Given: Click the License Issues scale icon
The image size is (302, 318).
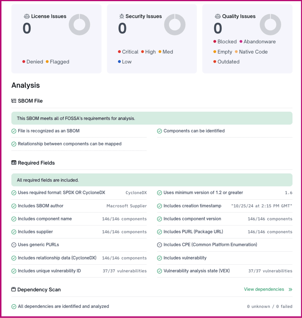Looking at the screenshot, I should click(27, 16).
